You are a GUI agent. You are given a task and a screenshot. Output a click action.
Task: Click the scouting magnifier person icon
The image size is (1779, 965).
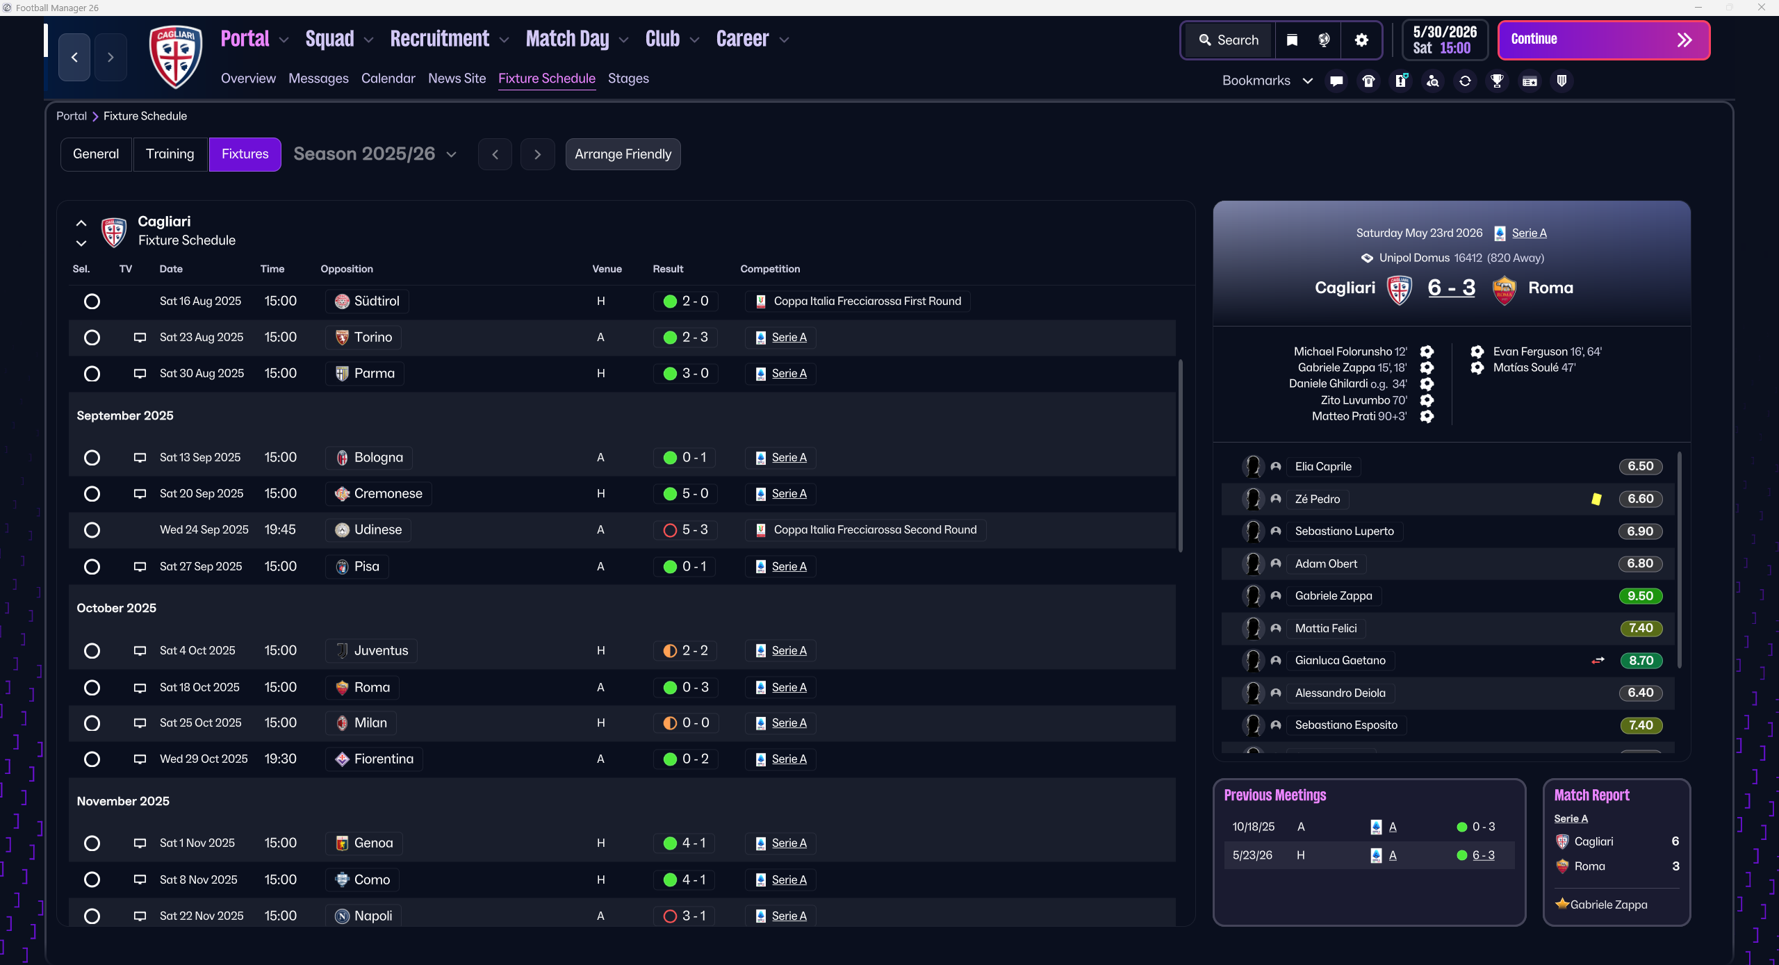(1432, 81)
